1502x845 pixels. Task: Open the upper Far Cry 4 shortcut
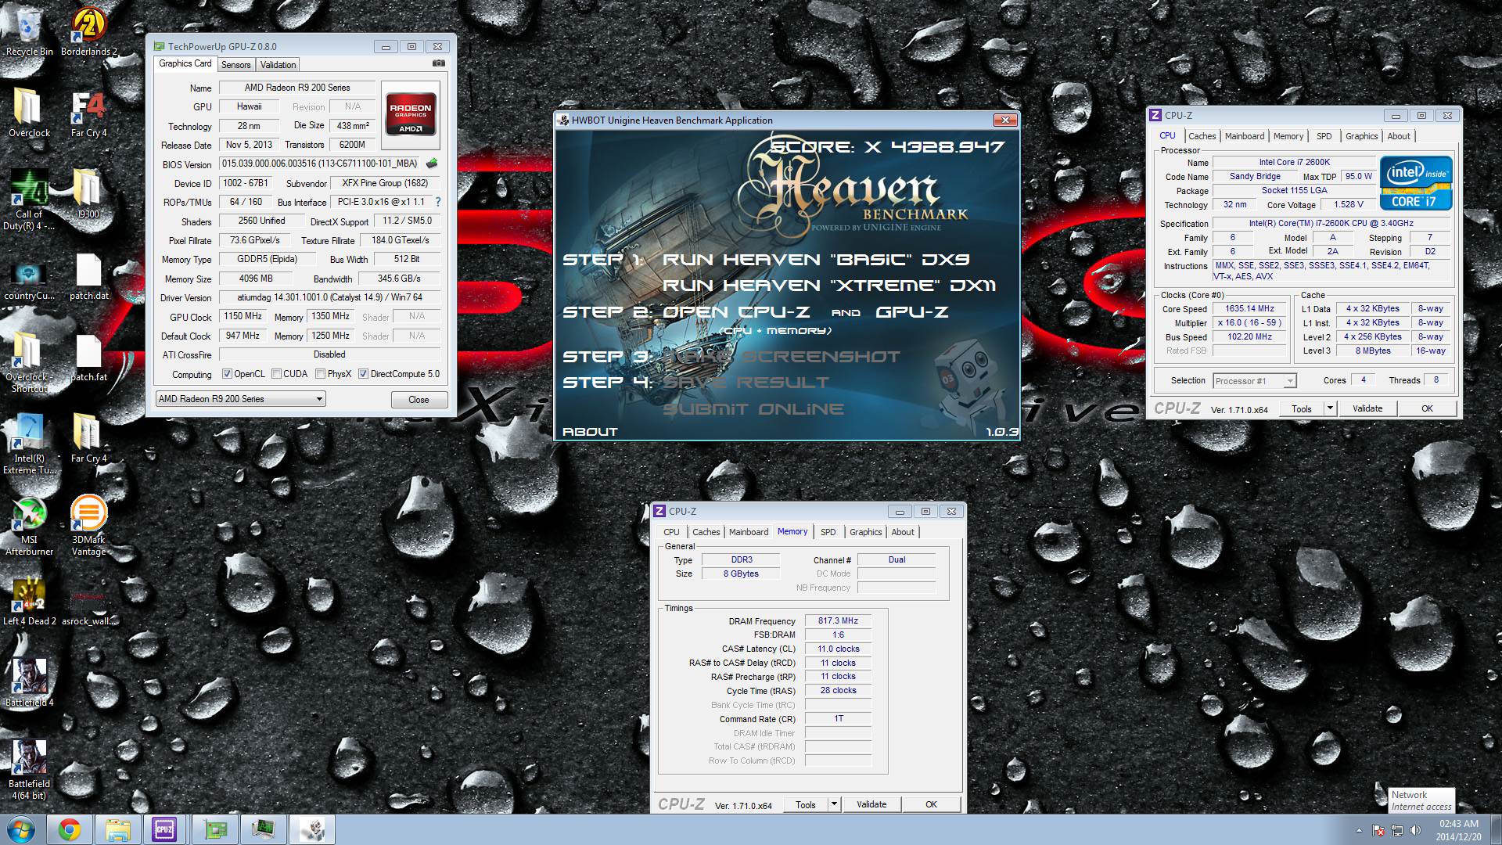pos(88,113)
